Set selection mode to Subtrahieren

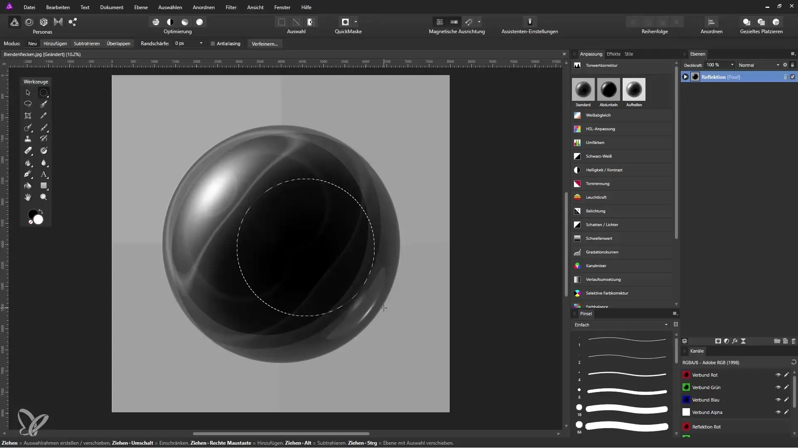[x=87, y=44]
